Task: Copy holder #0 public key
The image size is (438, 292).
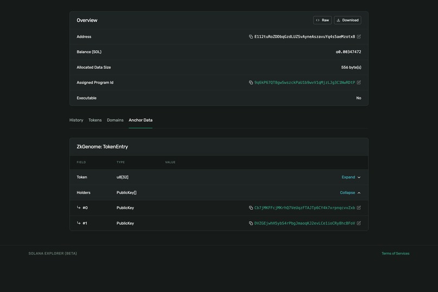Action: click(x=251, y=208)
